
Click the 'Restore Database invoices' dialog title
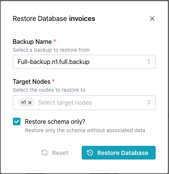(x=54, y=19)
